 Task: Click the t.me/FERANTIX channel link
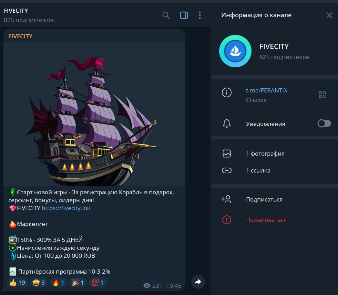tap(266, 90)
